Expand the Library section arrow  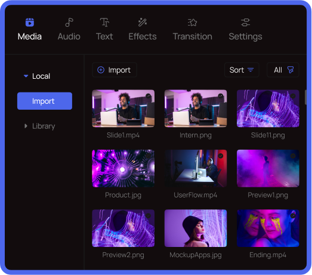[26, 126]
